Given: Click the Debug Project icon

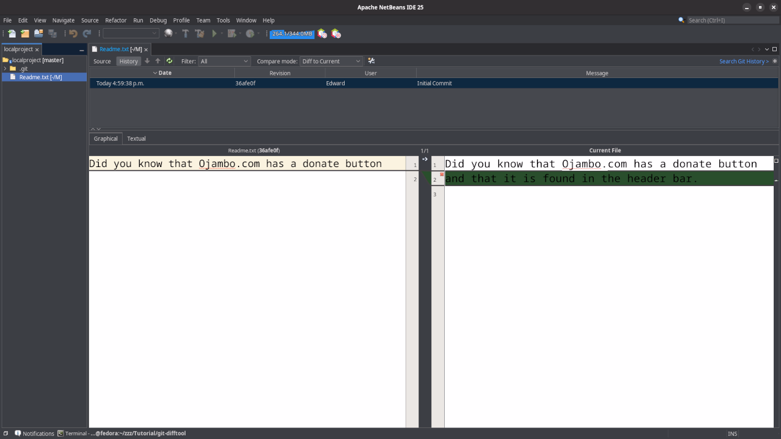Looking at the screenshot, I should click(x=231, y=34).
